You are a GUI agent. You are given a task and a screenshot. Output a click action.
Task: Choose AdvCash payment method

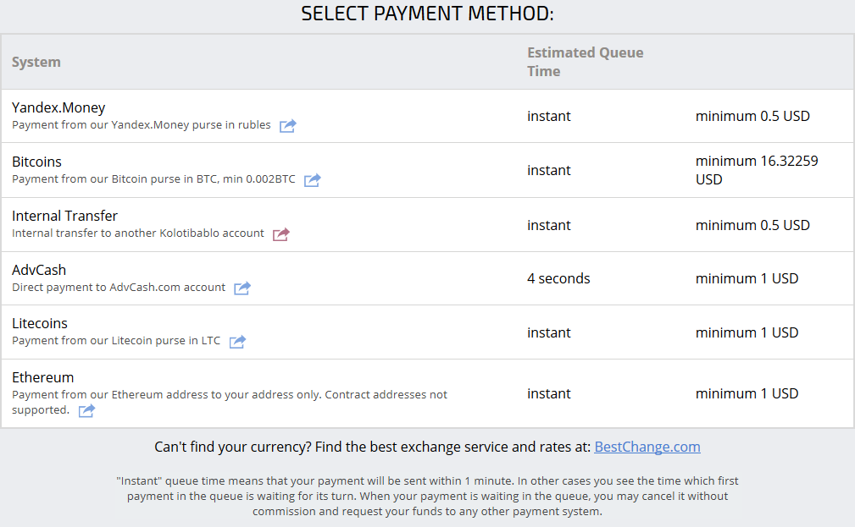(39, 270)
